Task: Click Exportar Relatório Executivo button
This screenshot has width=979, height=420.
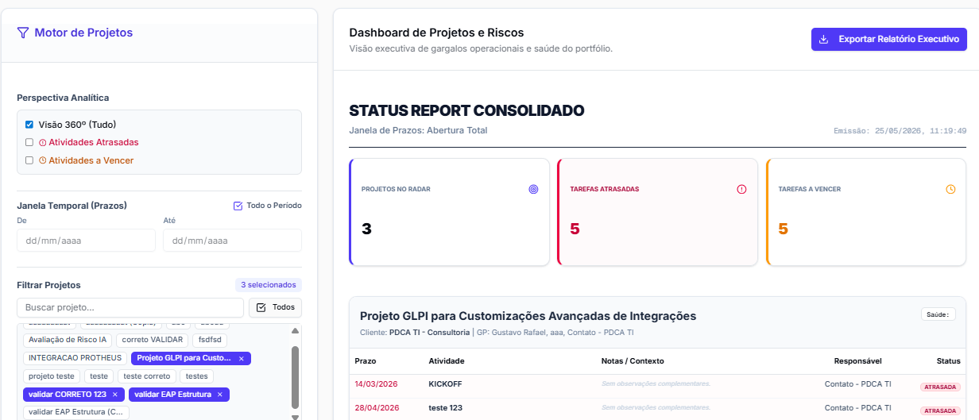Action: (x=889, y=39)
